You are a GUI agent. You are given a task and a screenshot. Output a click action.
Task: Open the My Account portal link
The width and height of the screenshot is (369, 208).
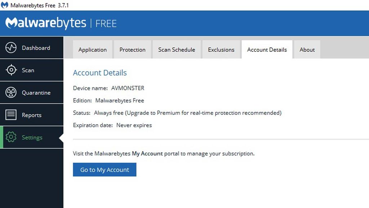pos(148,153)
